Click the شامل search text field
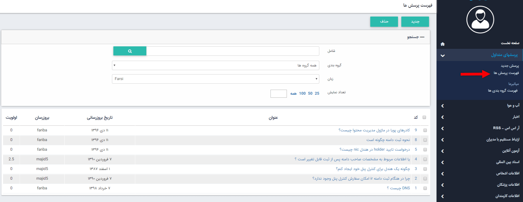The height and width of the screenshot is (202, 523). (232, 51)
